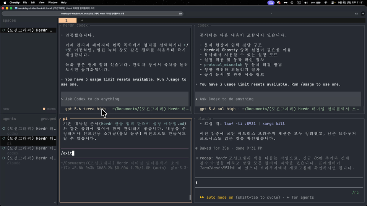Click the right codex pane 'Ask Codex' input

278,99
